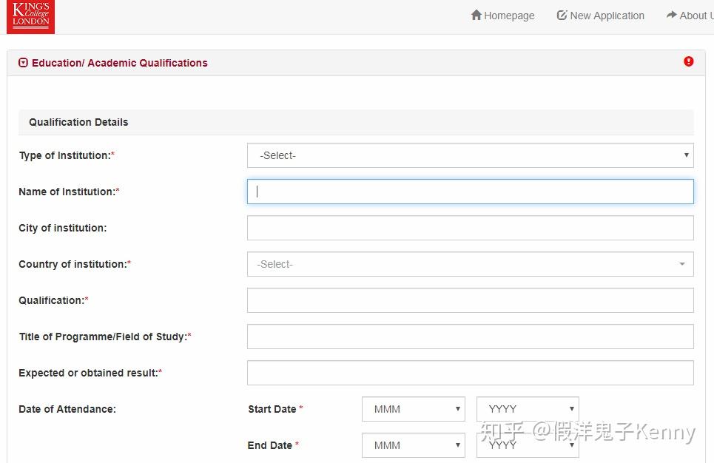714x463 pixels.
Task: Open the End Date year dropdown
Action: point(528,445)
